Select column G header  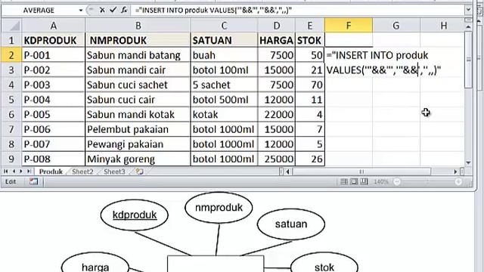tap(396, 25)
